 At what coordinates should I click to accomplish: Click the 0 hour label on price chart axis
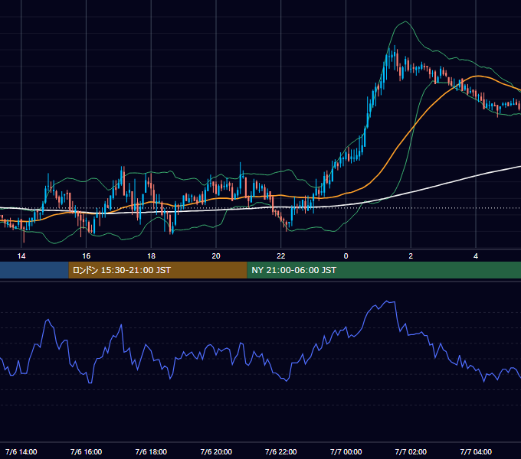(346, 256)
